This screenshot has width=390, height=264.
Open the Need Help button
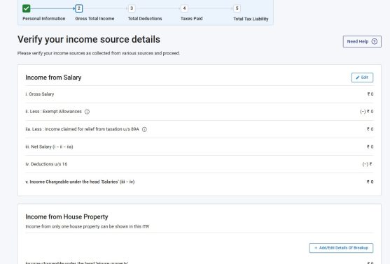tap(362, 41)
